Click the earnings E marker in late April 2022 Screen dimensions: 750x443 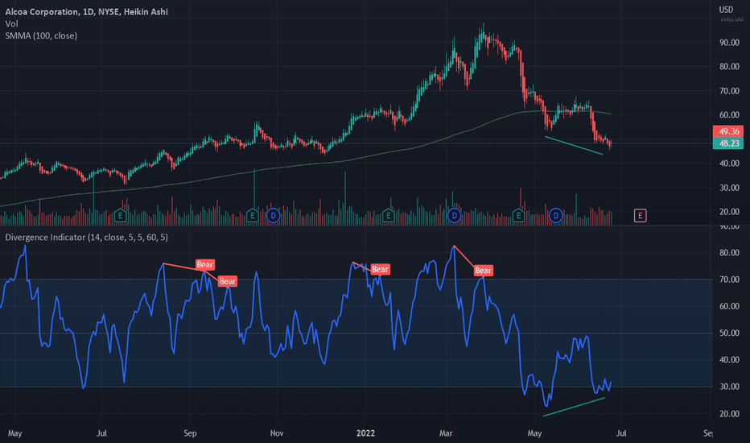click(518, 216)
